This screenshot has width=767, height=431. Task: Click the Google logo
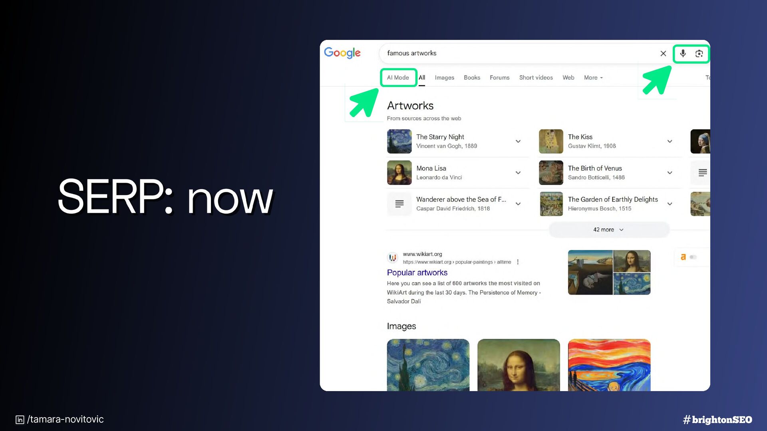coord(342,53)
